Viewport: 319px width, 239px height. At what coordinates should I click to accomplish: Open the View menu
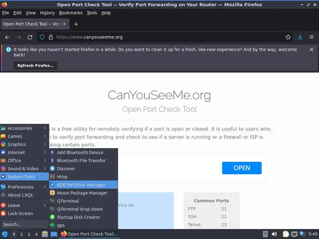click(x=31, y=13)
